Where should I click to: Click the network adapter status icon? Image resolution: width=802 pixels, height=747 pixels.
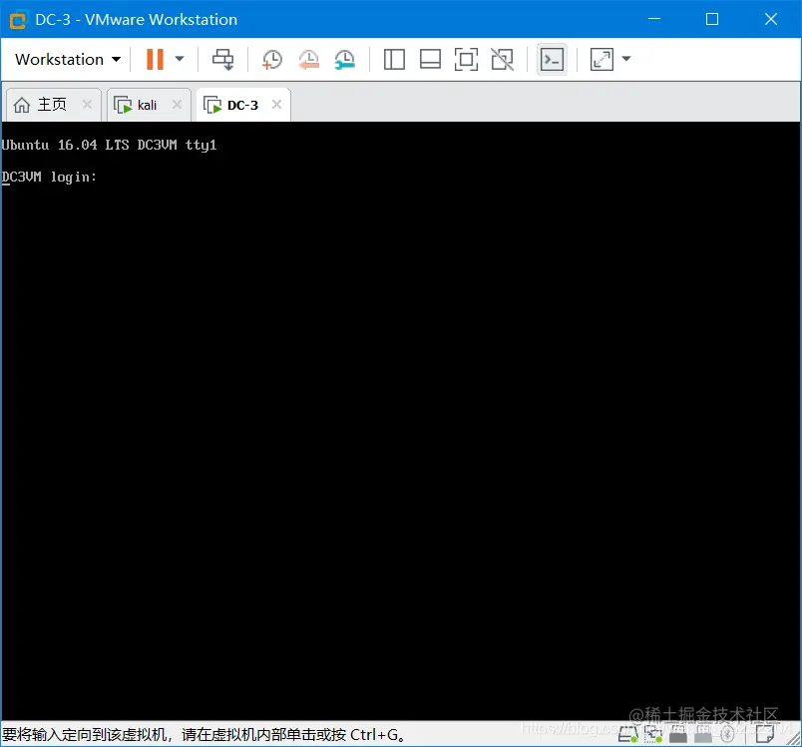click(653, 734)
